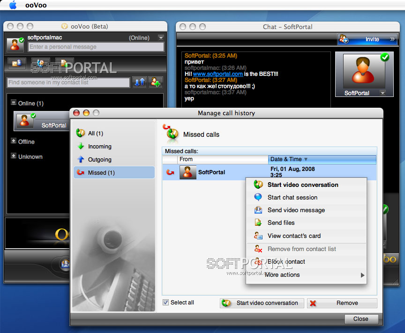Select Missed (1) calls category

113,172
